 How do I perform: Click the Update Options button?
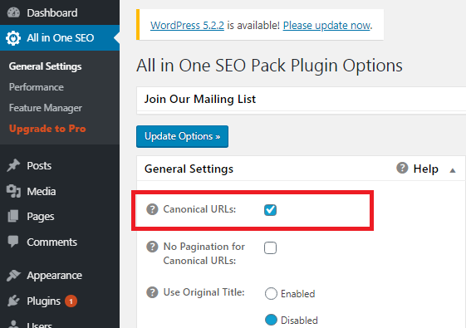tap(182, 136)
